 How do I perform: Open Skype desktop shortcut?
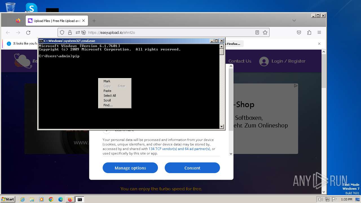(x=31, y=8)
